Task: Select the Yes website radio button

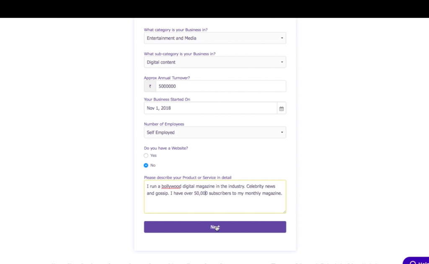Action: coord(146,155)
